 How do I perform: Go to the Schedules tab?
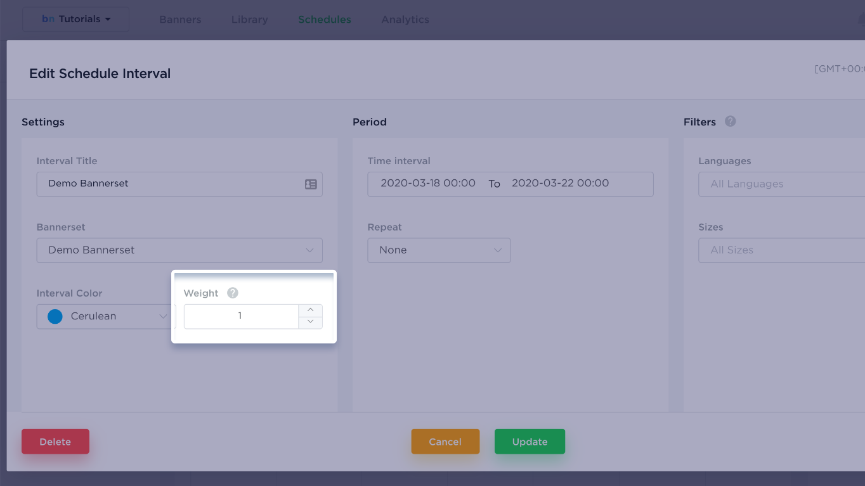(325, 20)
